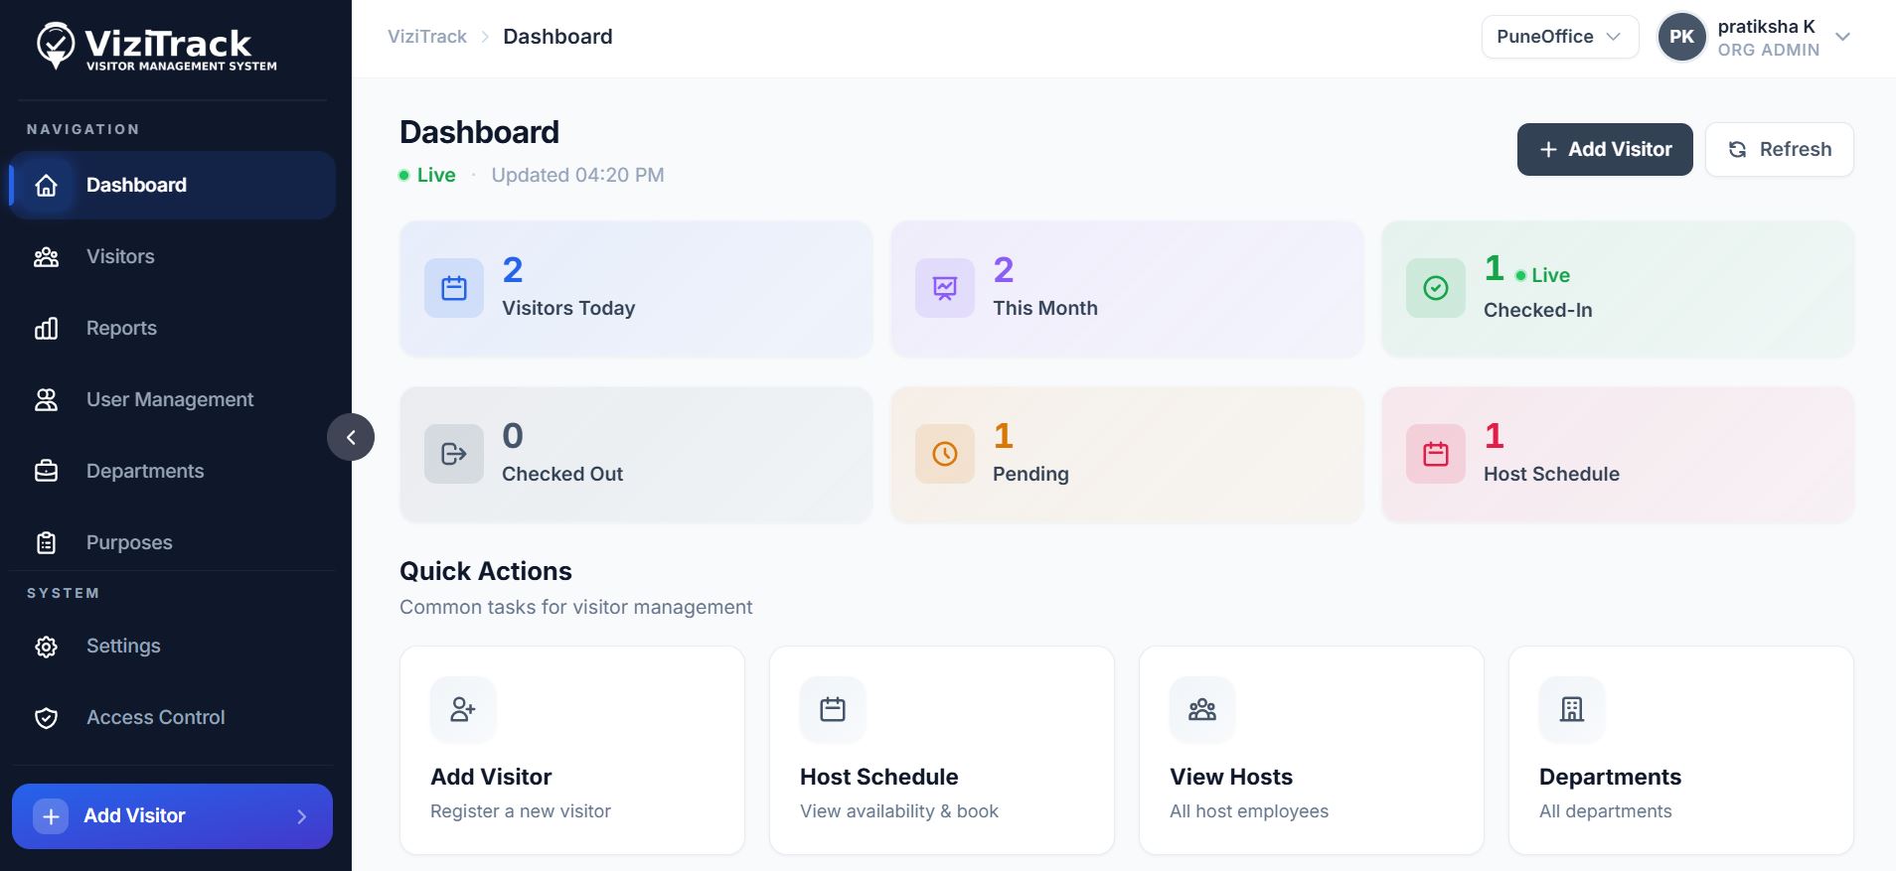Viewport: 1896px width, 871px height.
Task: Collapse the sidebar with the arrow button
Action: 351,437
